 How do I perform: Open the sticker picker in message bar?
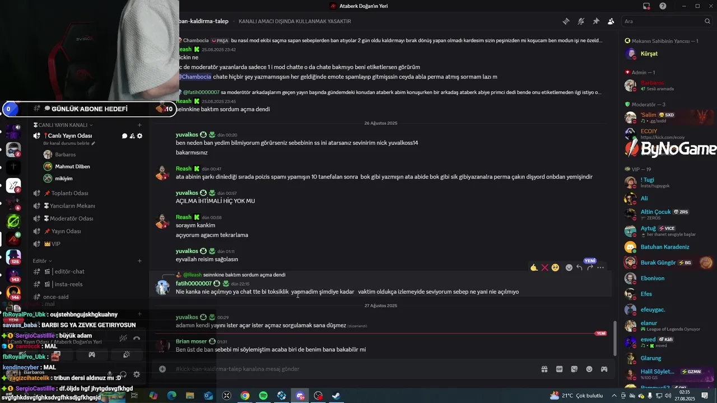point(574,369)
